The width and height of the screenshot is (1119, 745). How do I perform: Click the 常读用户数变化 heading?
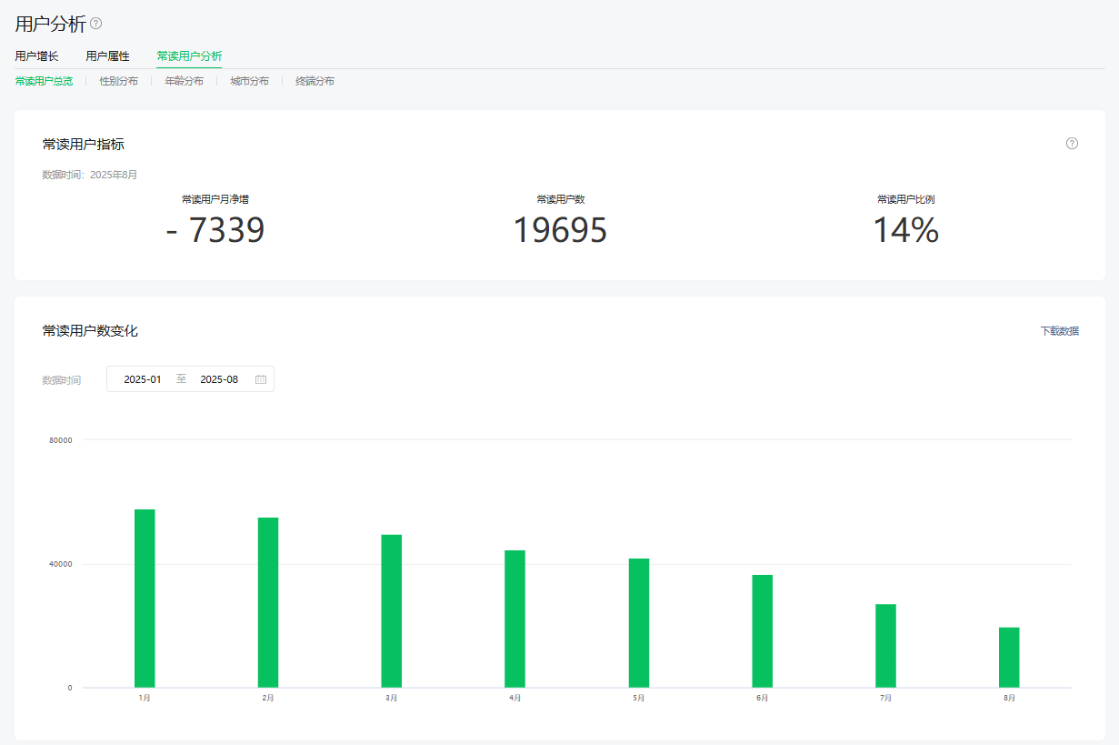click(x=90, y=331)
